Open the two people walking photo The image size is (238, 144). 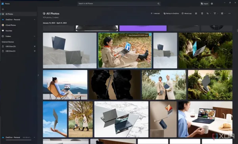pyautogui.click(x=81, y=119)
